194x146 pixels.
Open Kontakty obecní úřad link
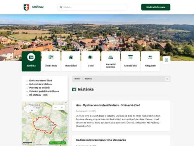tap(40, 81)
